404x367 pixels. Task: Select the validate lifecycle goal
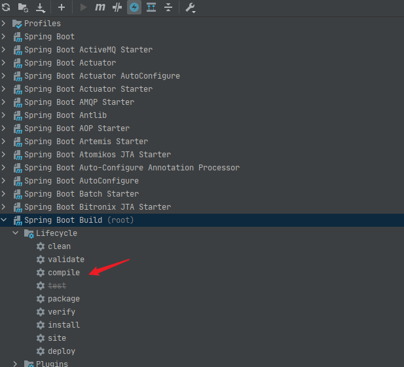[66, 260]
